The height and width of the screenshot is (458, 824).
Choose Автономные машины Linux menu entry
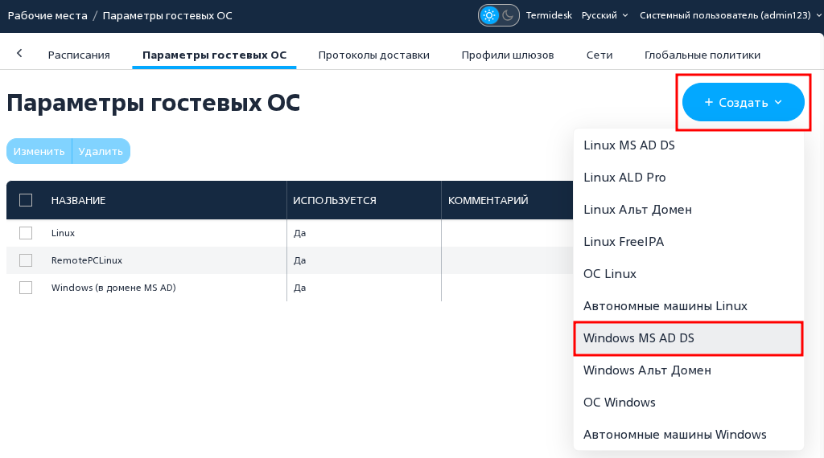689,306
